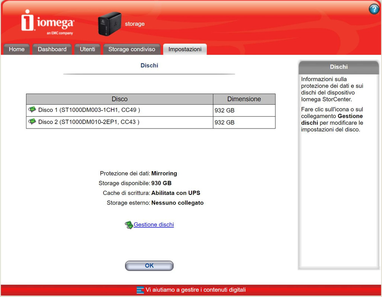
Task: Click the Disco column header
Action: coord(120,99)
